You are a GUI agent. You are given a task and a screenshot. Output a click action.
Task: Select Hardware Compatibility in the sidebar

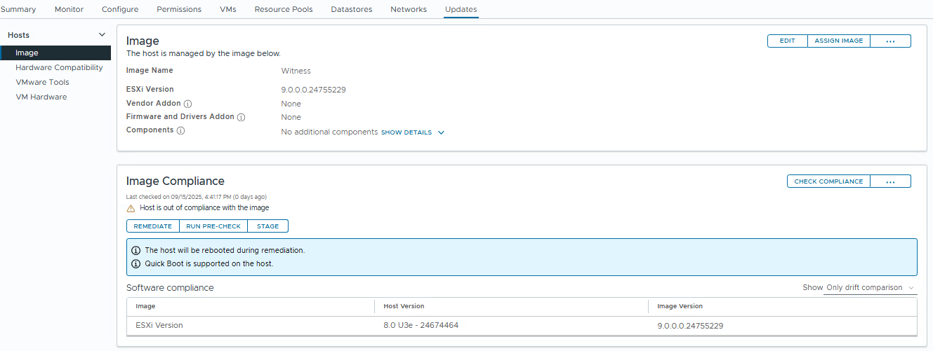59,67
